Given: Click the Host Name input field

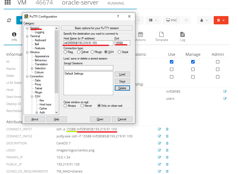Looking at the screenshot, I should click(x=88, y=43).
